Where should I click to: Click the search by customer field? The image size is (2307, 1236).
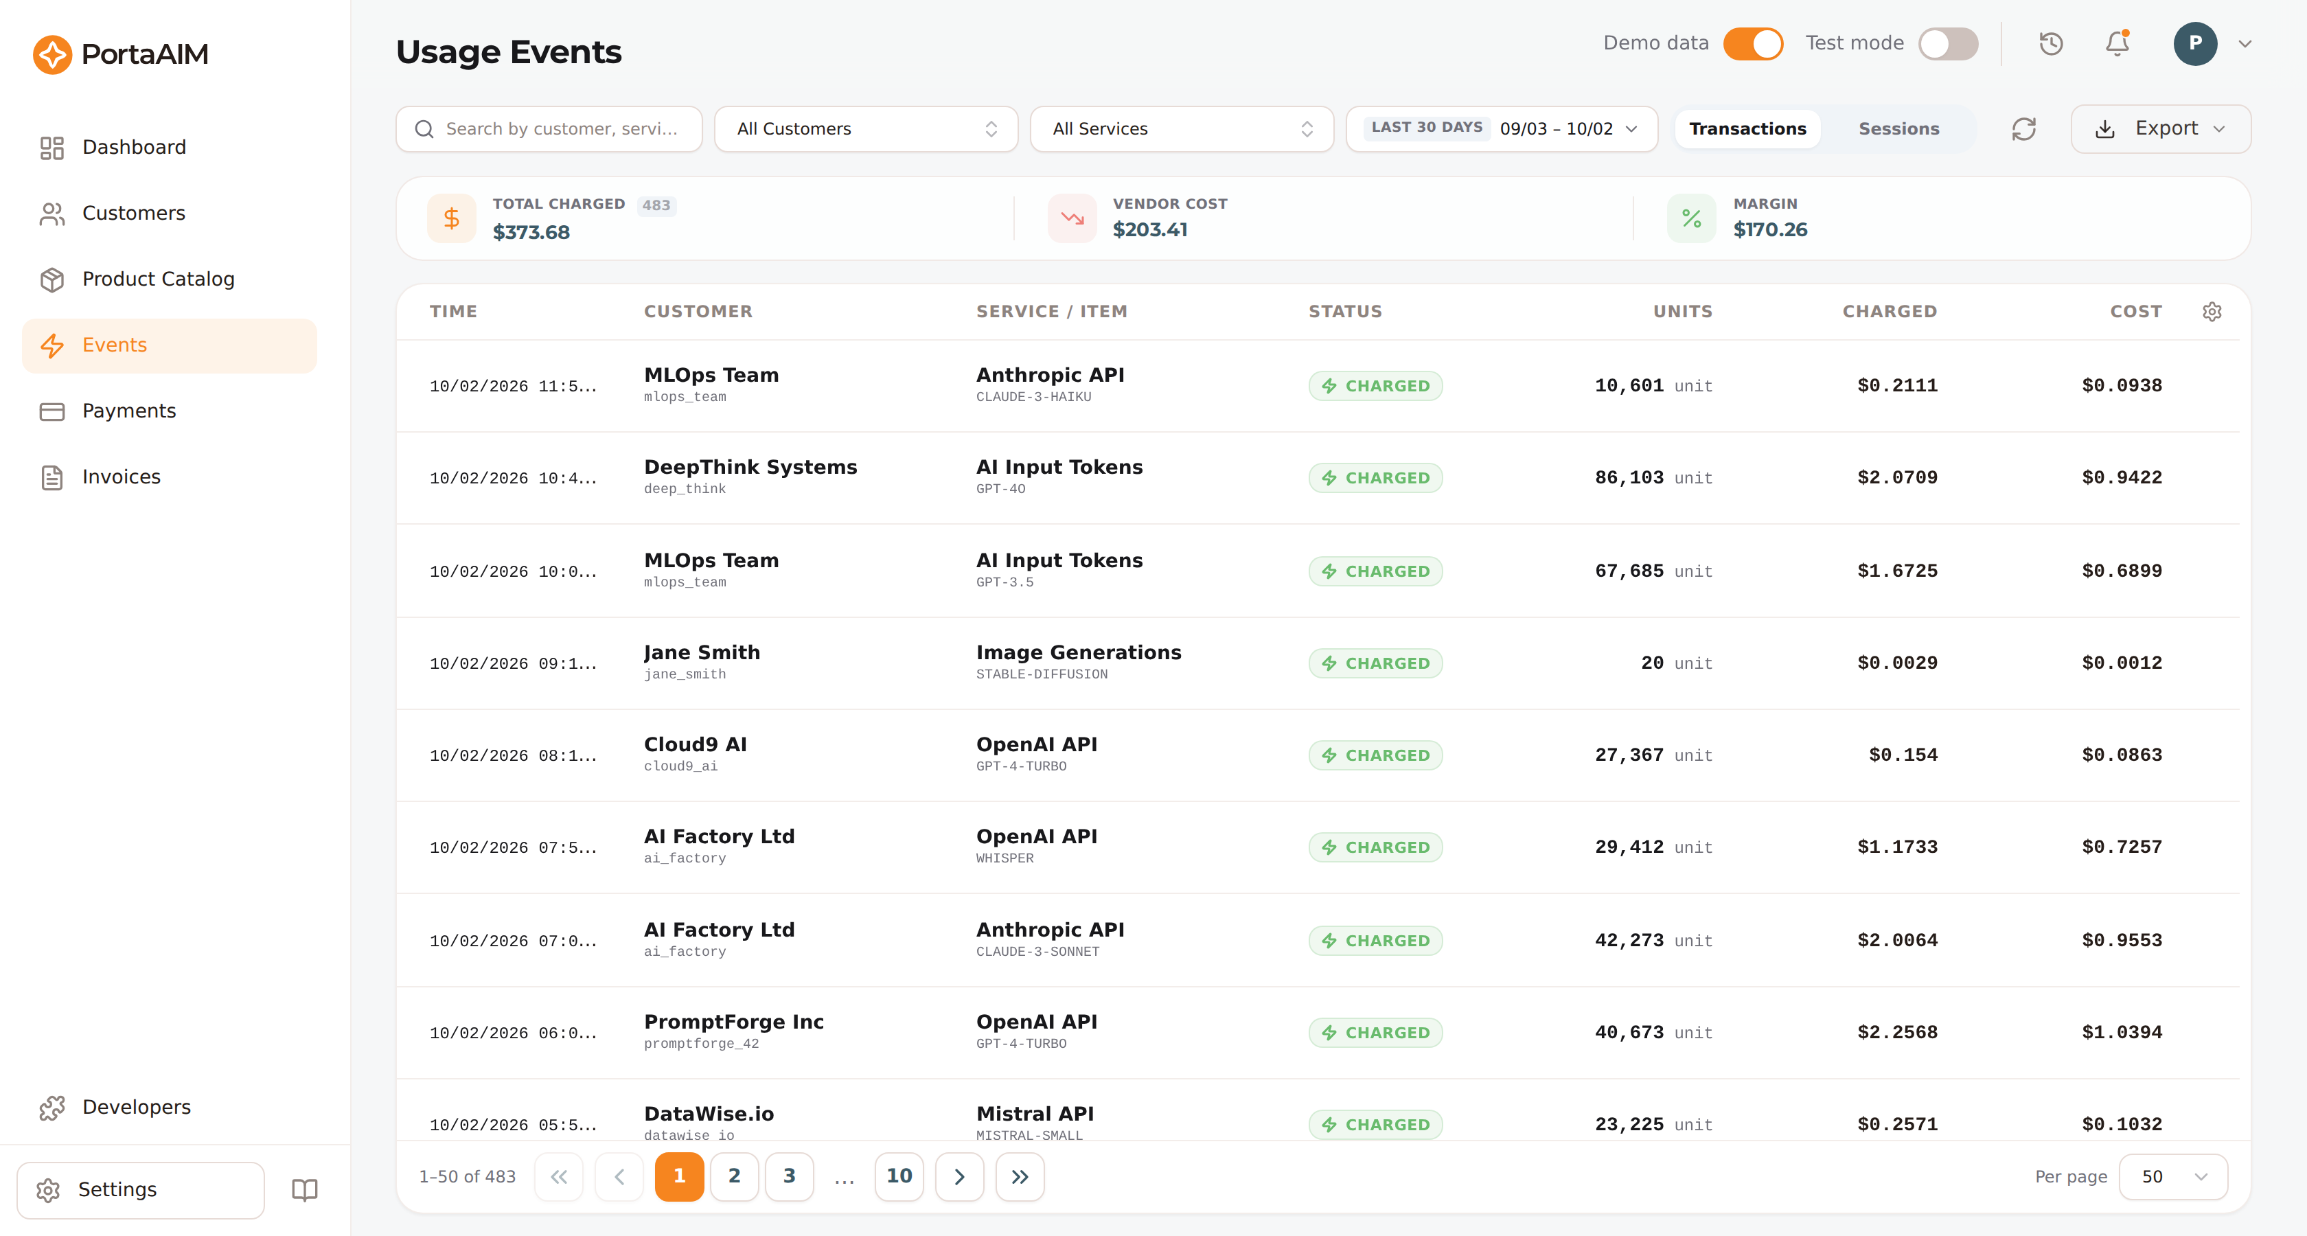point(549,129)
